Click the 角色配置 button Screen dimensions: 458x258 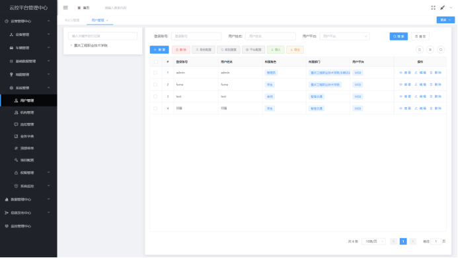coord(204,50)
